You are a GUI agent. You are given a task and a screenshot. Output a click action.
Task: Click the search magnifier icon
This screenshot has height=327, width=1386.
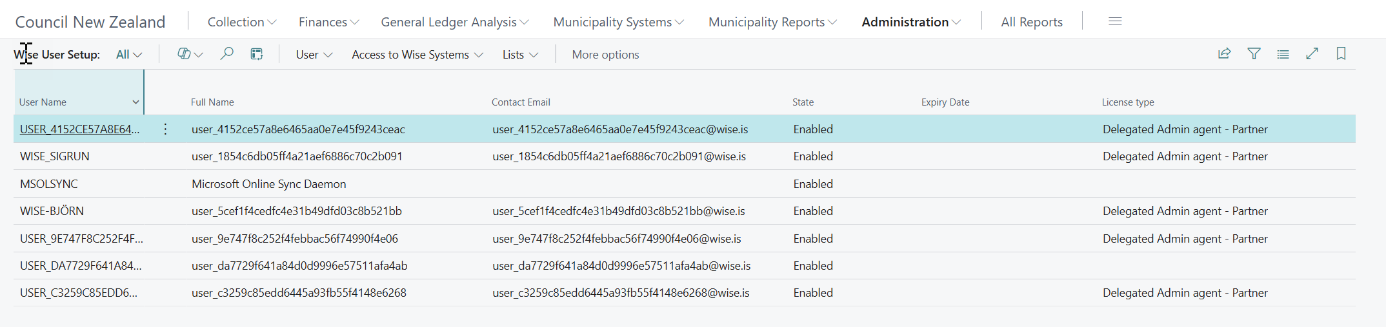tap(226, 54)
